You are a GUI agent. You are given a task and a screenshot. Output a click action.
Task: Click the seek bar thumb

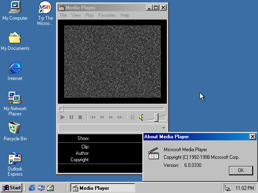pyautogui.click(x=61, y=109)
